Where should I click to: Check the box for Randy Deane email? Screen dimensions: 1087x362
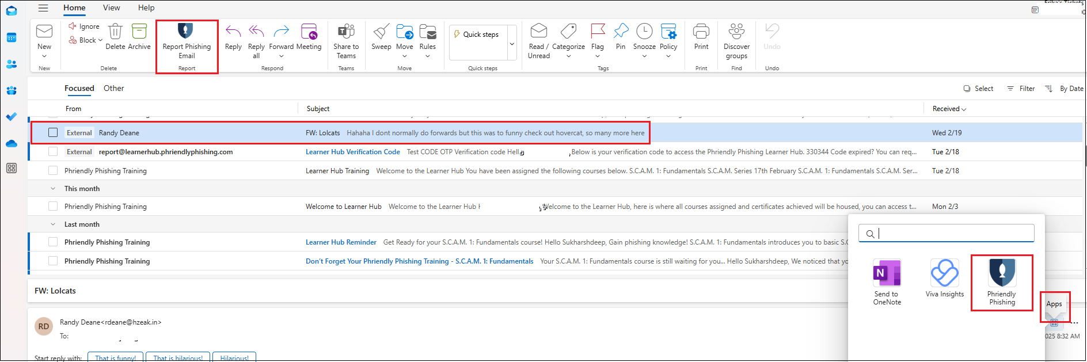point(53,133)
